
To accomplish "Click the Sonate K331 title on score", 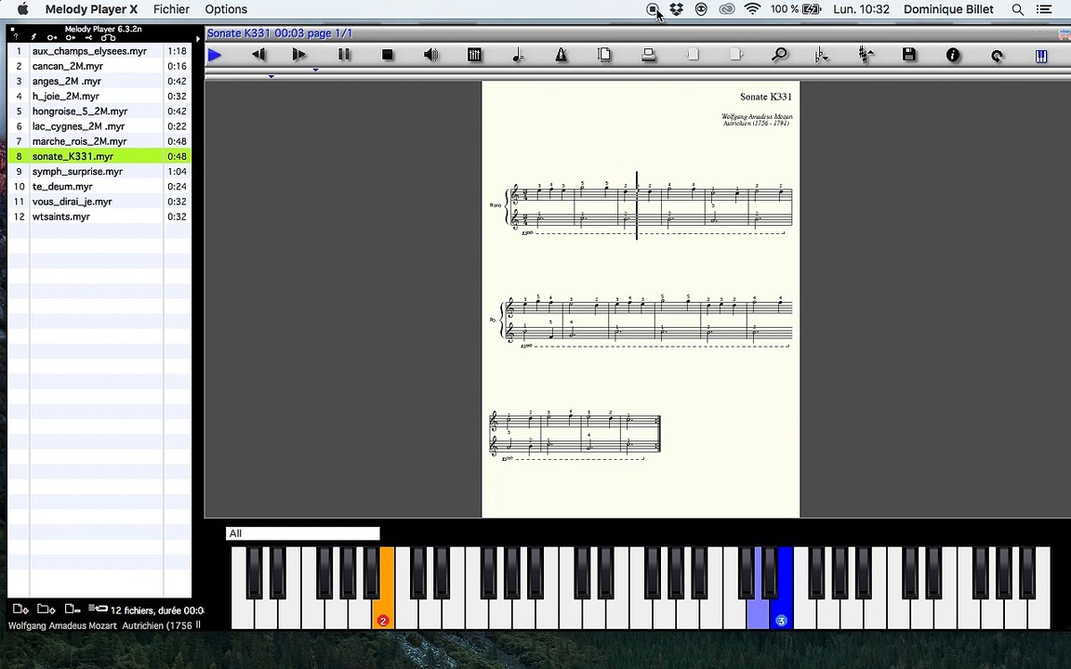I will [x=766, y=97].
